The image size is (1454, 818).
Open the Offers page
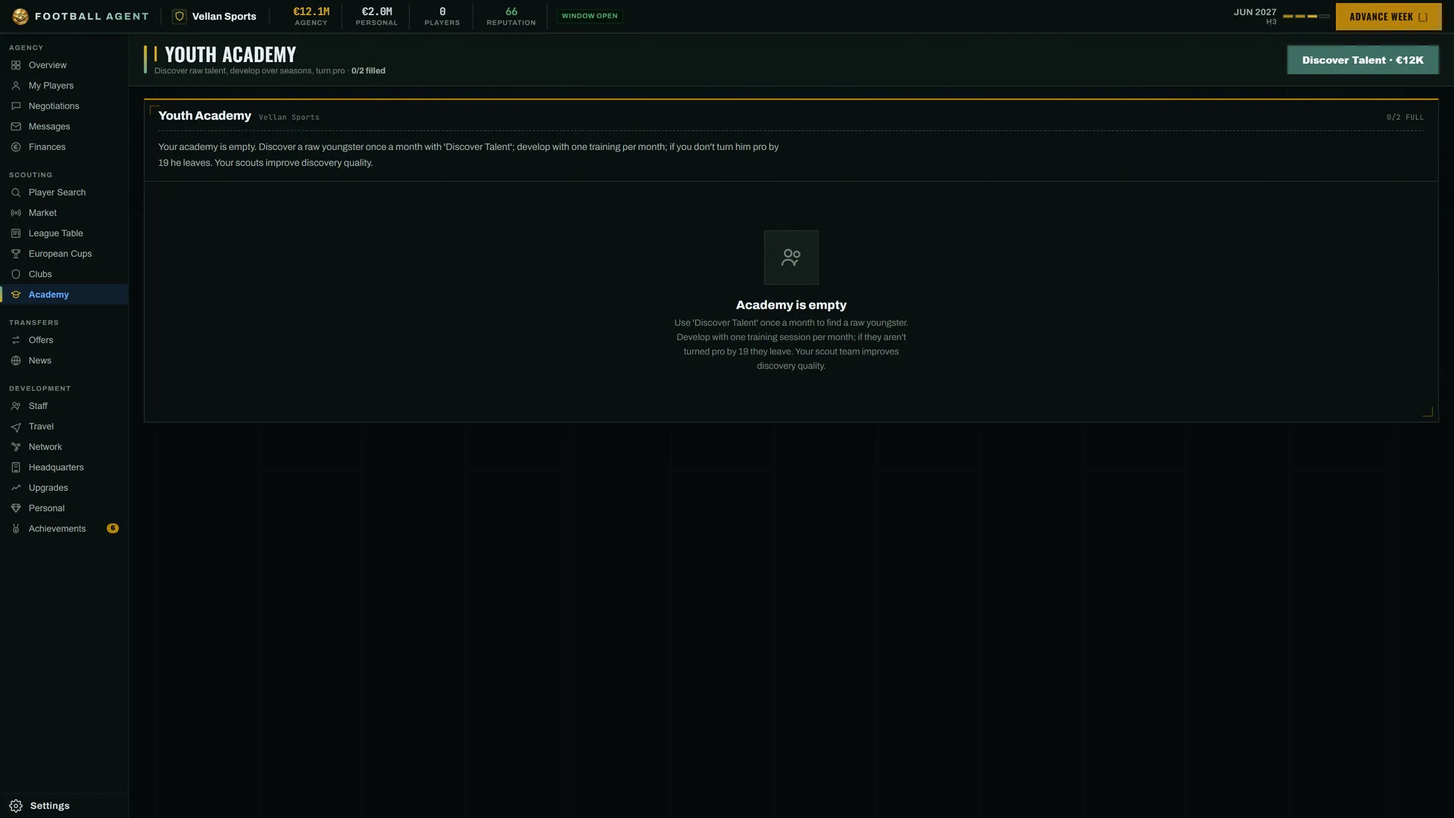[x=64, y=340]
